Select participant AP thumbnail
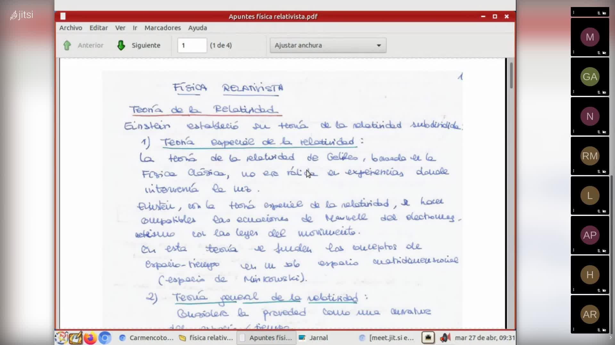This screenshot has width=615, height=345. pos(590,235)
